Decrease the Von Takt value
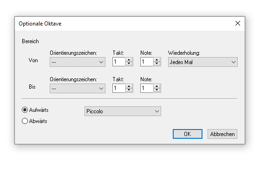Image resolution: width=274 pixels, height=175 pixels. click(129, 64)
